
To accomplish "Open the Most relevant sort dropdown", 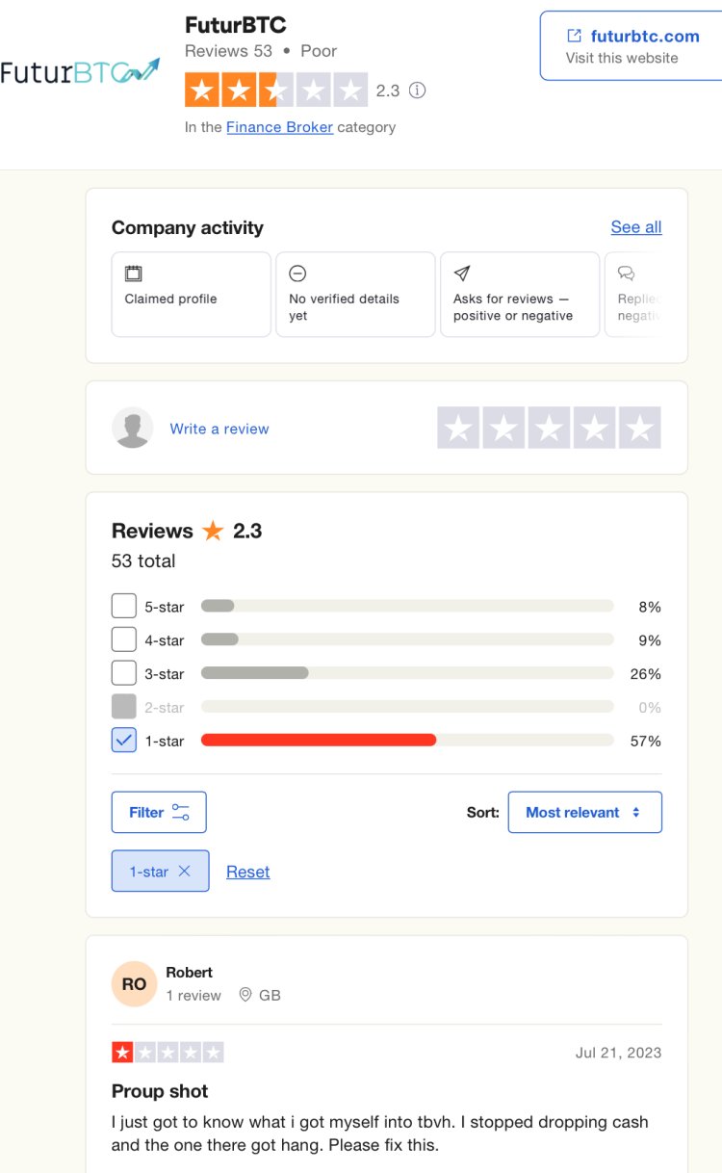I will (584, 812).
